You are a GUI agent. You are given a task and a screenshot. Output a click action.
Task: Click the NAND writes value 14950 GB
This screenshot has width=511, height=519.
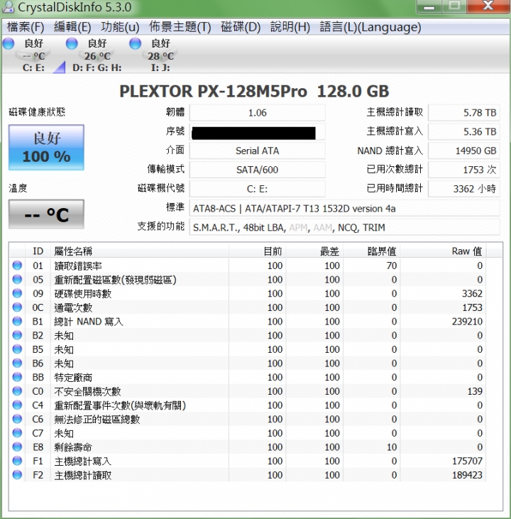click(x=463, y=151)
